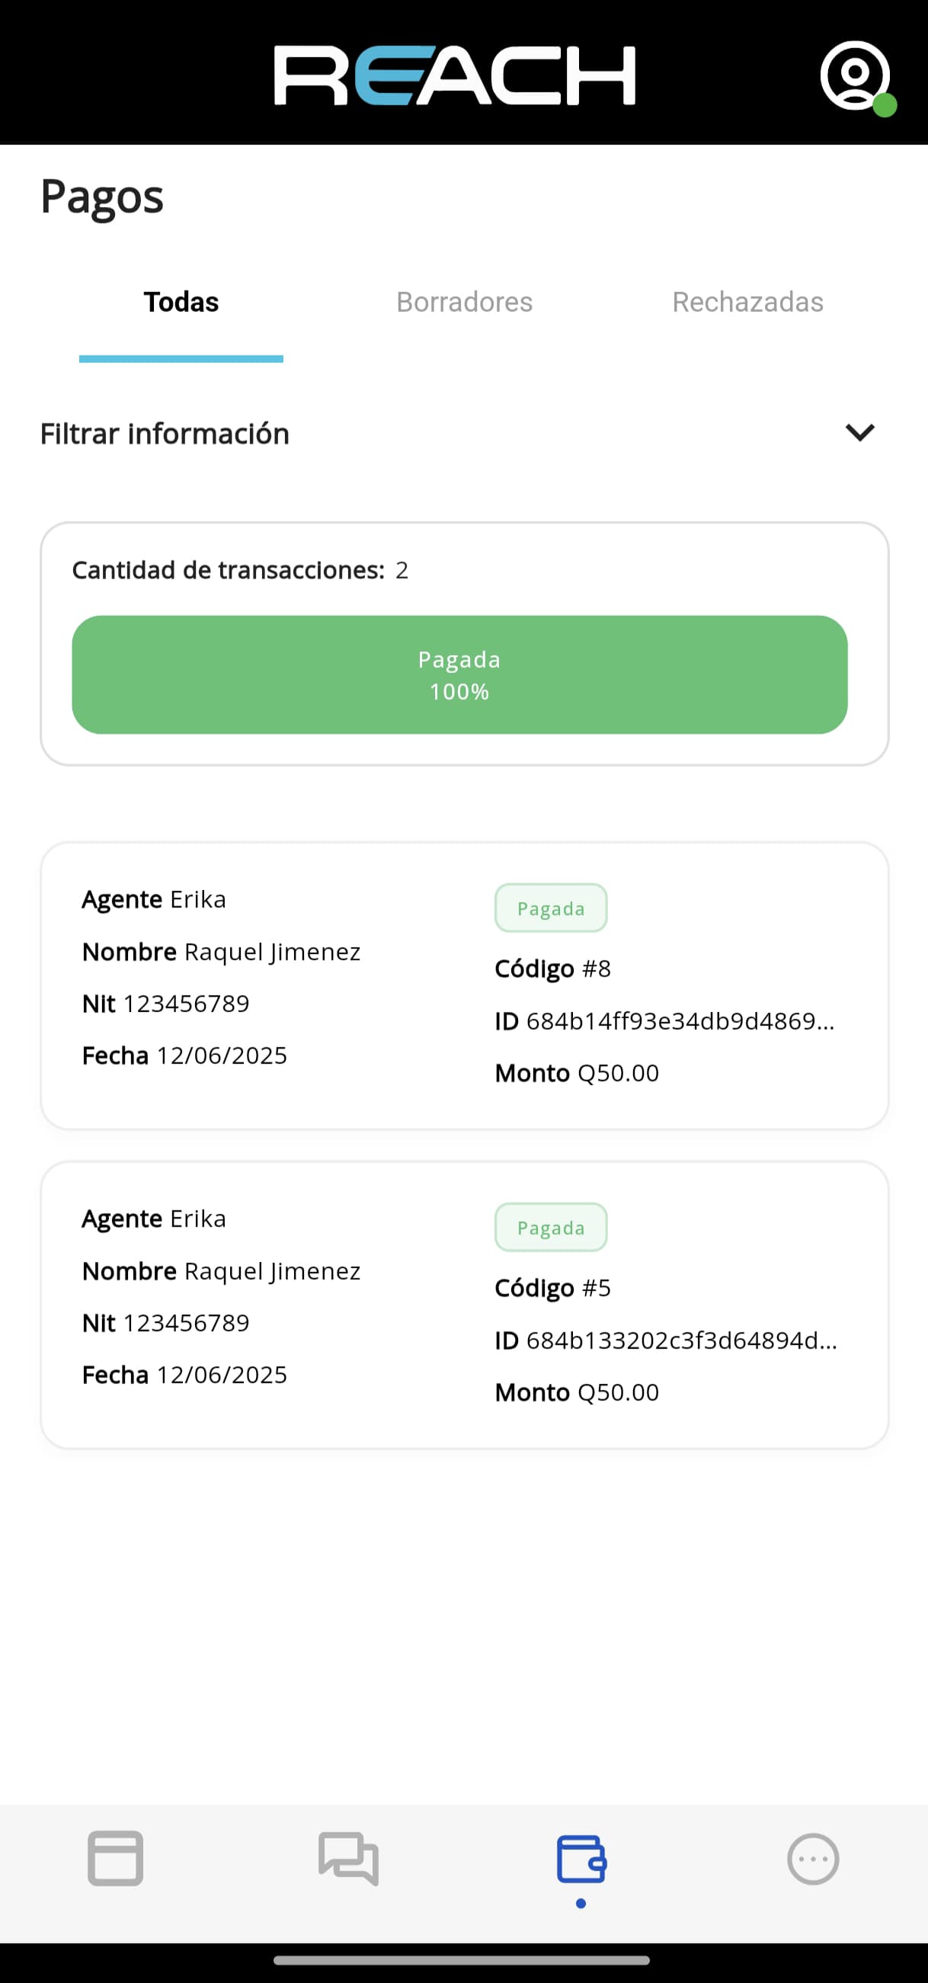This screenshot has height=1983, width=928.
Task: Tap Pagada badge on Código #8 card
Action: (551, 908)
